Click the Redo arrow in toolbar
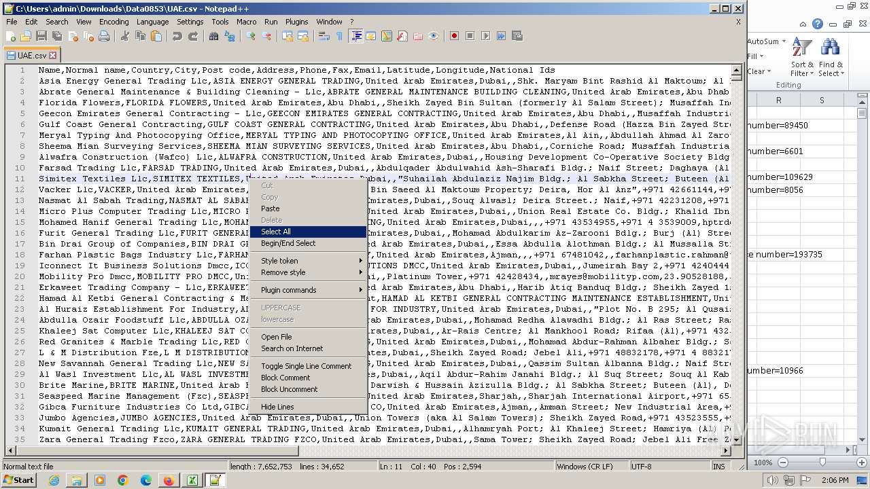This screenshot has width=870, height=489. [193, 36]
